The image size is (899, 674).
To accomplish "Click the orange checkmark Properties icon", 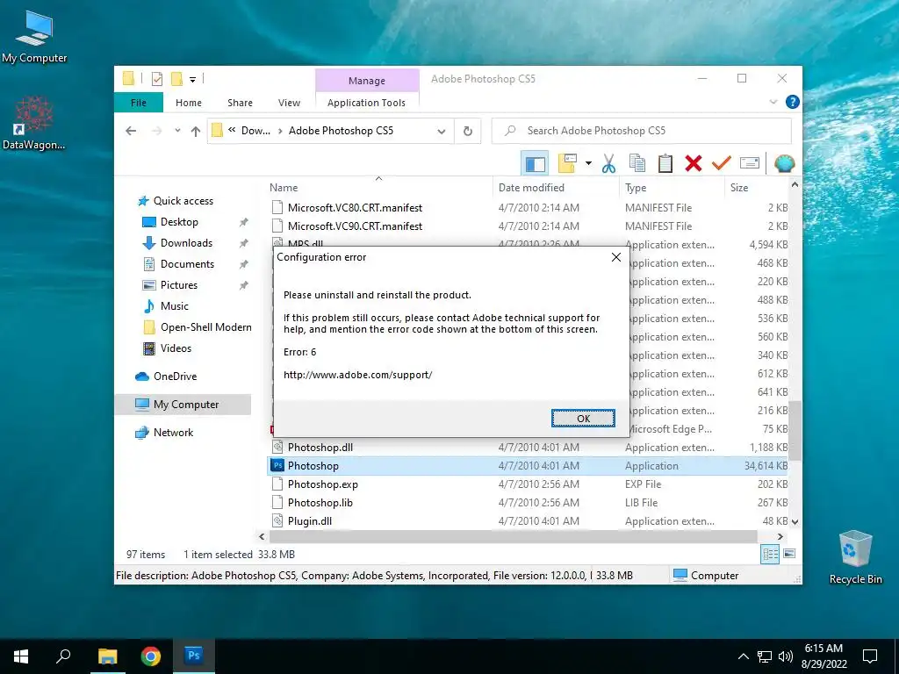I will click(722, 164).
